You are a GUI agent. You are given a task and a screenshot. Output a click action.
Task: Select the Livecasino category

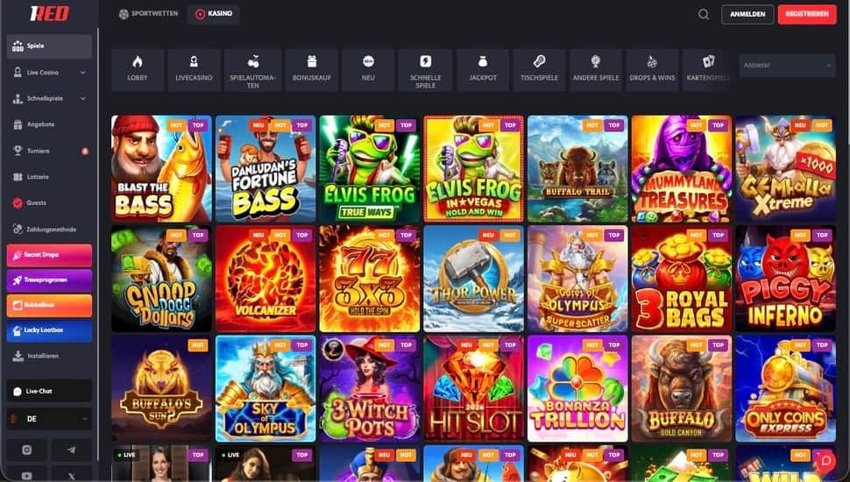coord(194,70)
